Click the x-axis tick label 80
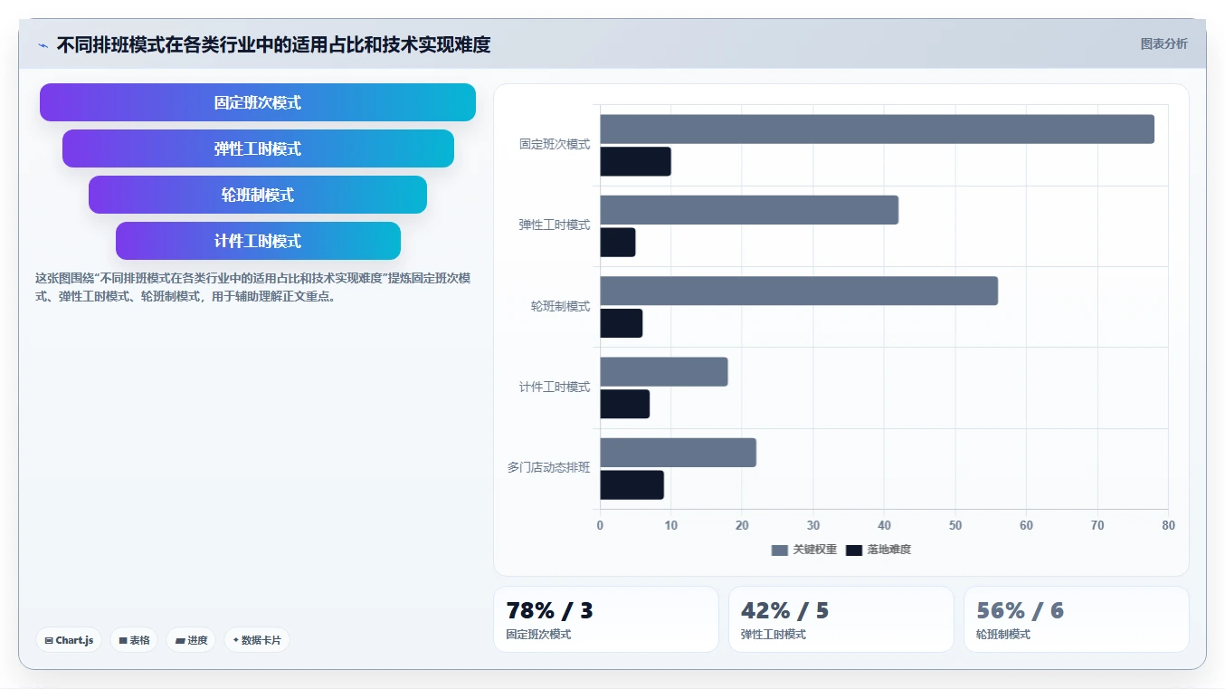Screen dimensions: 1225x689 coord(1168,525)
